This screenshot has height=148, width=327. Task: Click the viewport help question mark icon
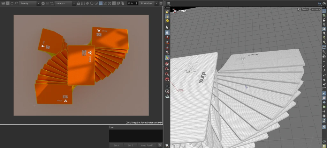point(324,4)
